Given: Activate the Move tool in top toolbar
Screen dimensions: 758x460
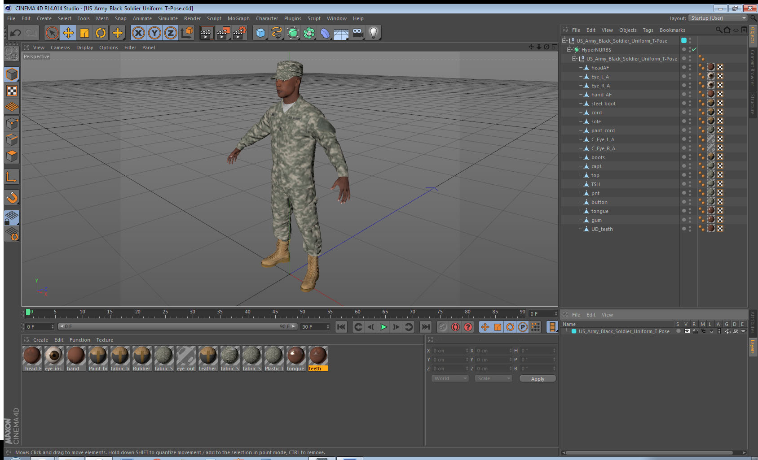Looking at the screenshot, I should (68, 33).
